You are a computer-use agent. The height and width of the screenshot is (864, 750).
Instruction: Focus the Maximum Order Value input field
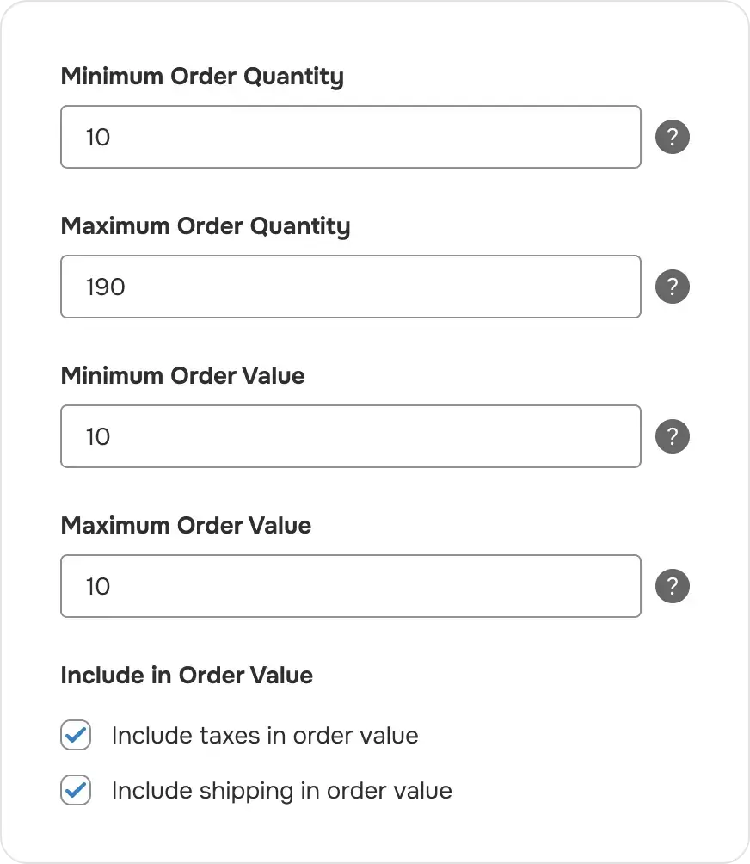point(350,586)
